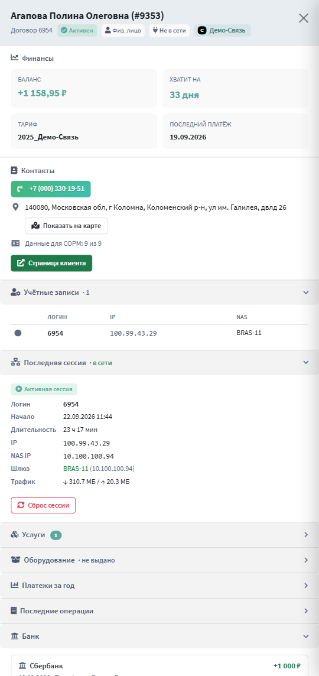Click the Последняя сессия network icon

(x=15, y=363)
